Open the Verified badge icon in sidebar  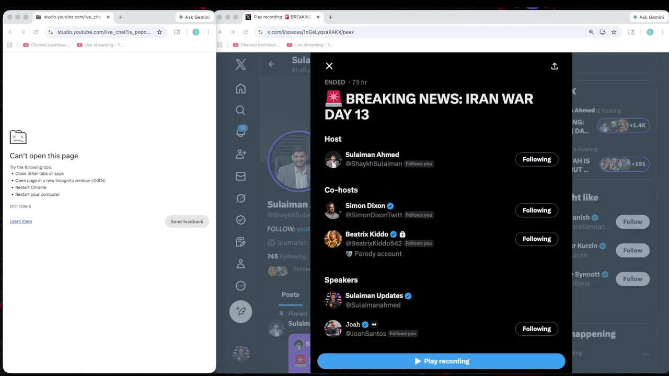[240, 220]
